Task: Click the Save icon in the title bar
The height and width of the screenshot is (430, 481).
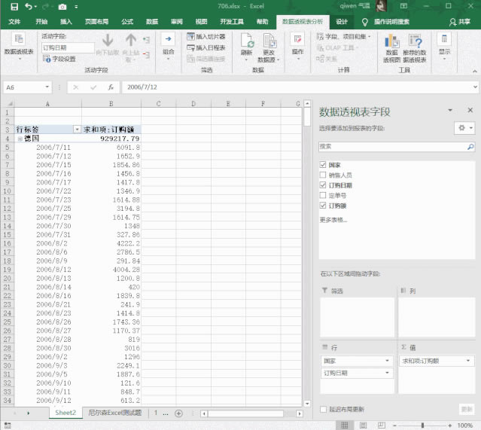Action: pos(14,7)
